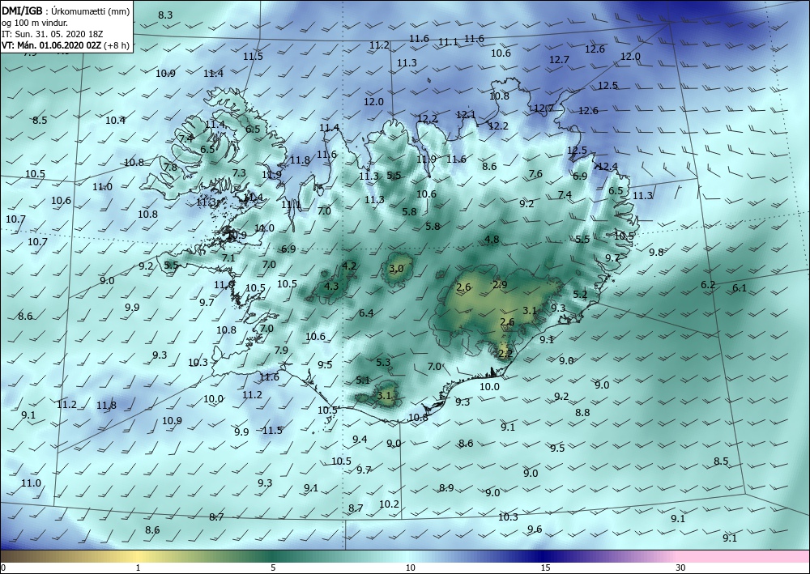Select the 5 label on color scale
Screen dimensions: 810x574
pyautogui.click(x=273, y=568)
